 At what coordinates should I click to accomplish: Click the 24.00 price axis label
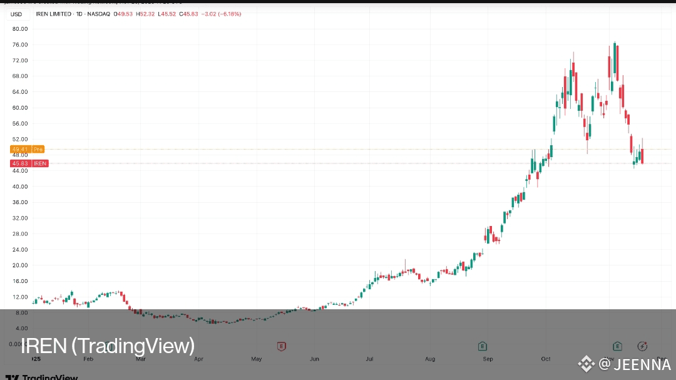20,249
